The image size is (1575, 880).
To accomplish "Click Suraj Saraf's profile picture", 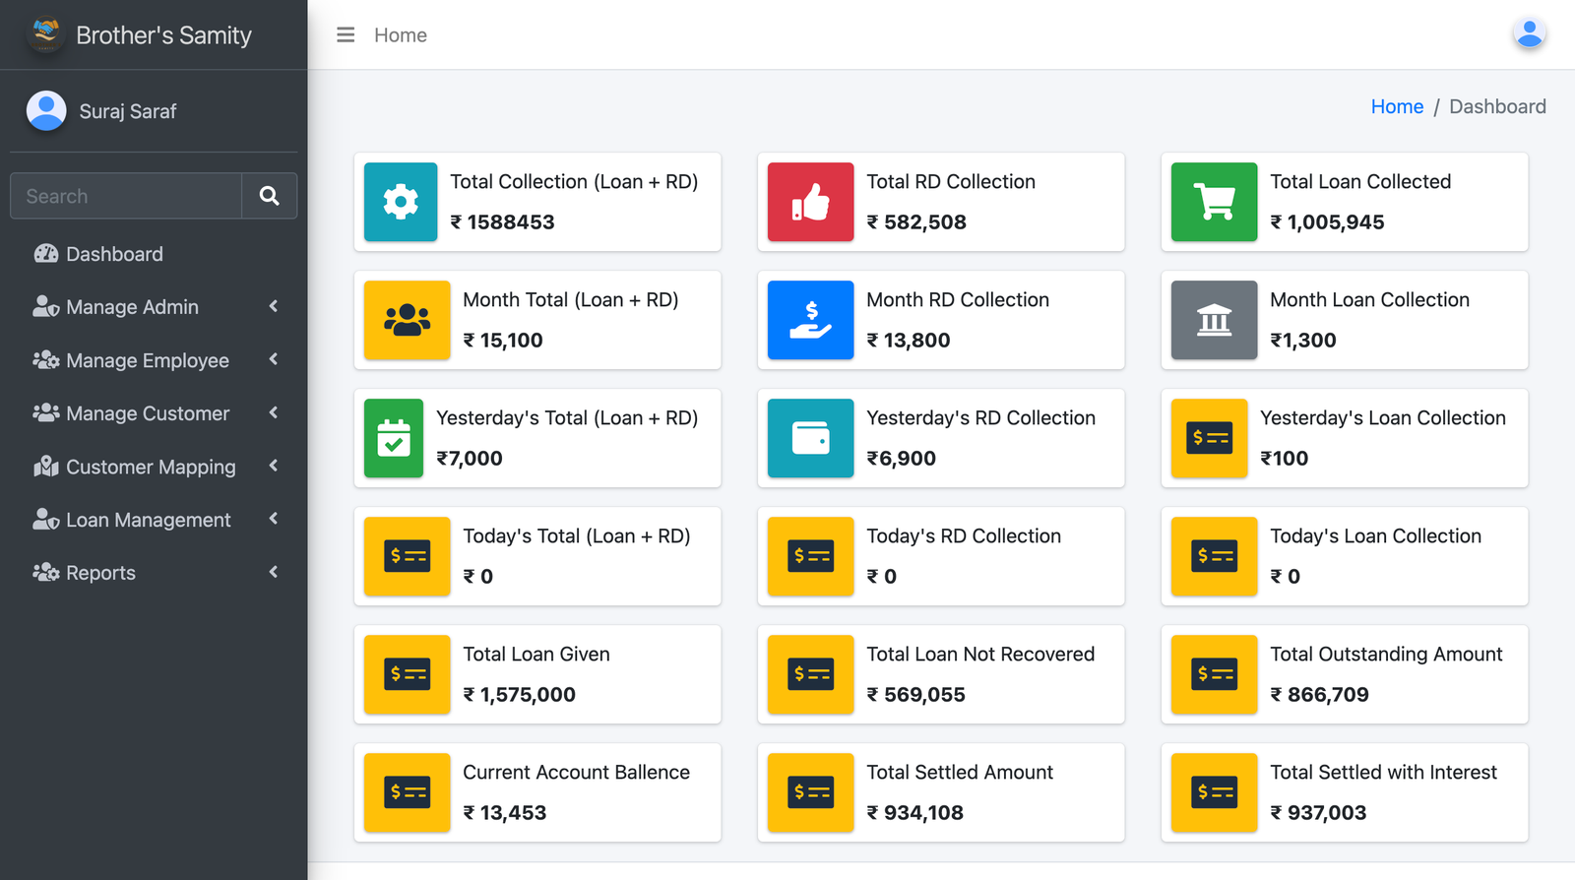I will [x=46, y=111].
